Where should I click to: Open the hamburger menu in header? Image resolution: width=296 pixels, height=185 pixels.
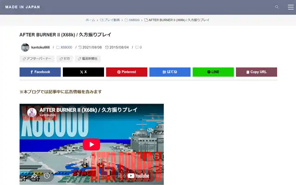coord(290,7)
